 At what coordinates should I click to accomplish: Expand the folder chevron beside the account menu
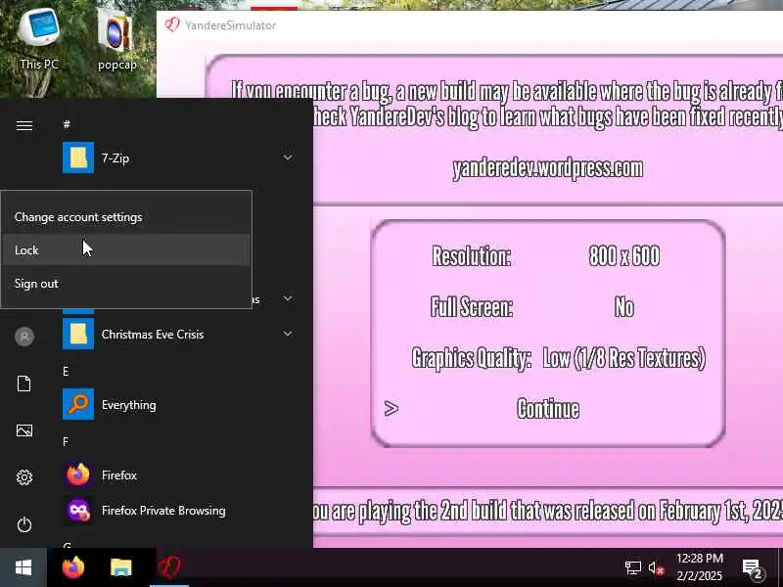[x=288, y=298]
